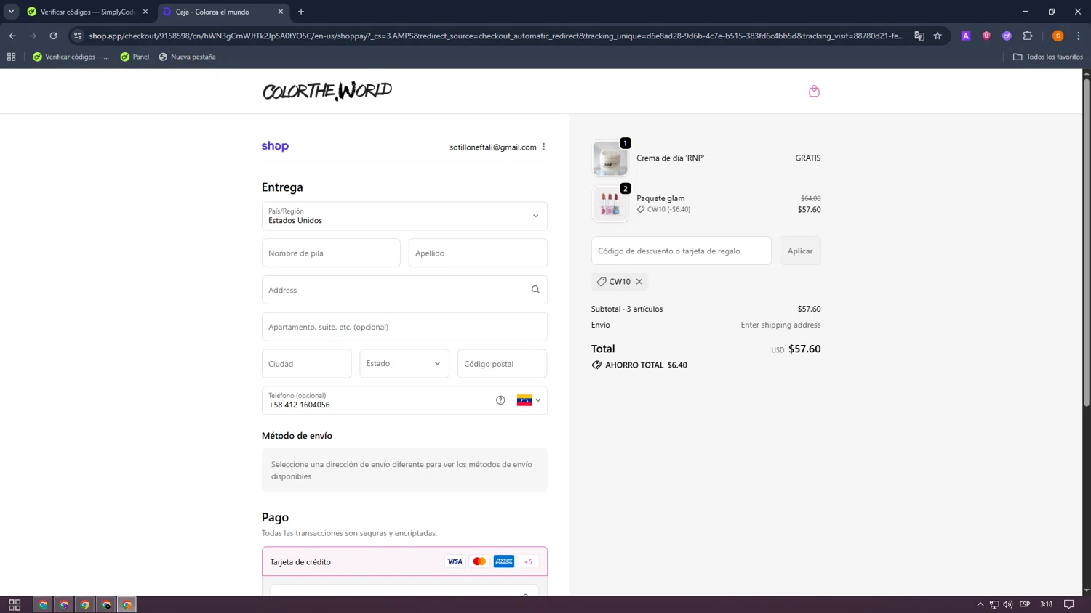
Task: Click the Código postal field
Action: pyautogui.click(x=502, y=363)
